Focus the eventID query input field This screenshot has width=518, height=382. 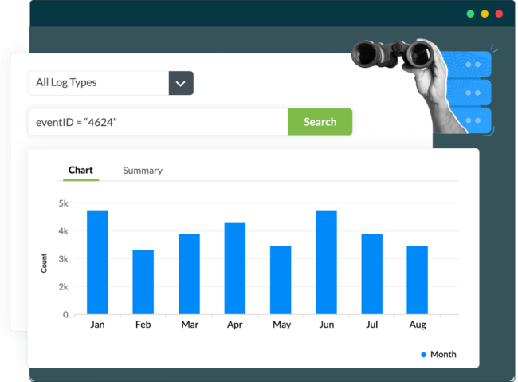pos(158,122)
